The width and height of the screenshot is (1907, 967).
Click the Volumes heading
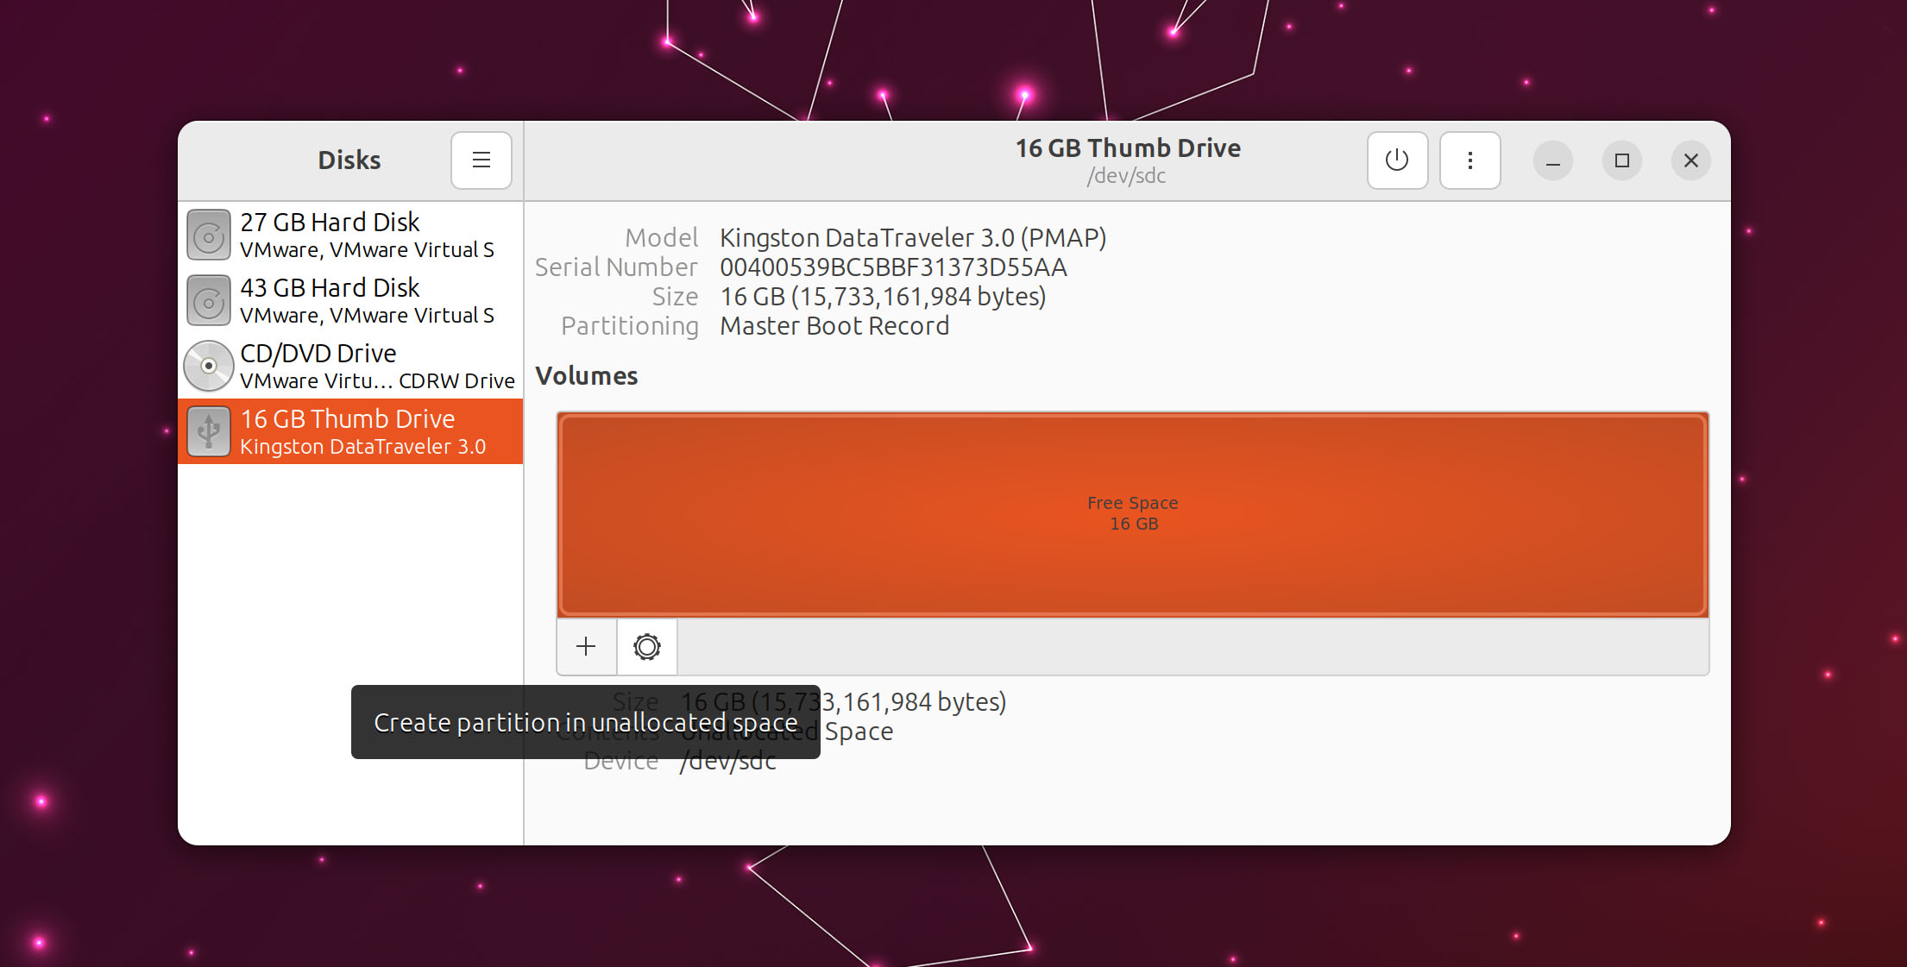point(587,376)
